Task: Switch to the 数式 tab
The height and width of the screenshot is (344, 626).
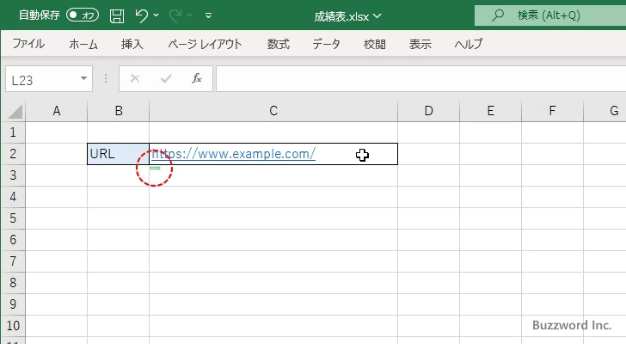Action: click(279, 44)
